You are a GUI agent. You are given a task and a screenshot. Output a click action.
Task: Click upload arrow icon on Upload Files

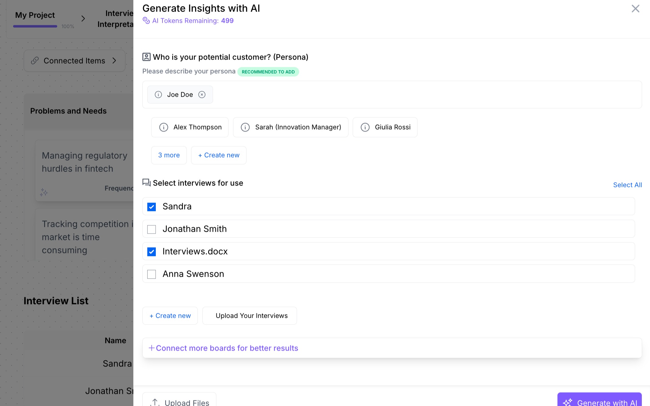coord(155,402)
